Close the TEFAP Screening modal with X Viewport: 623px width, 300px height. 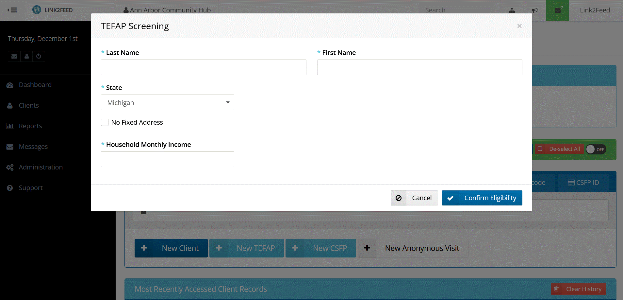click(x=519, y=26)
